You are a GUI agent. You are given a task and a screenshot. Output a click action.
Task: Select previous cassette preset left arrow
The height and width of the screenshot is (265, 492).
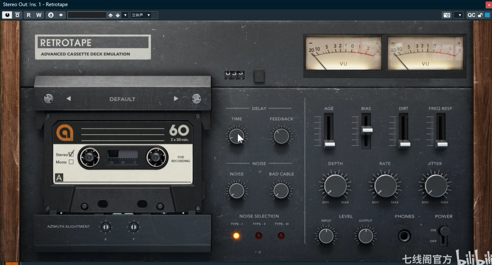tap(69, 99)
